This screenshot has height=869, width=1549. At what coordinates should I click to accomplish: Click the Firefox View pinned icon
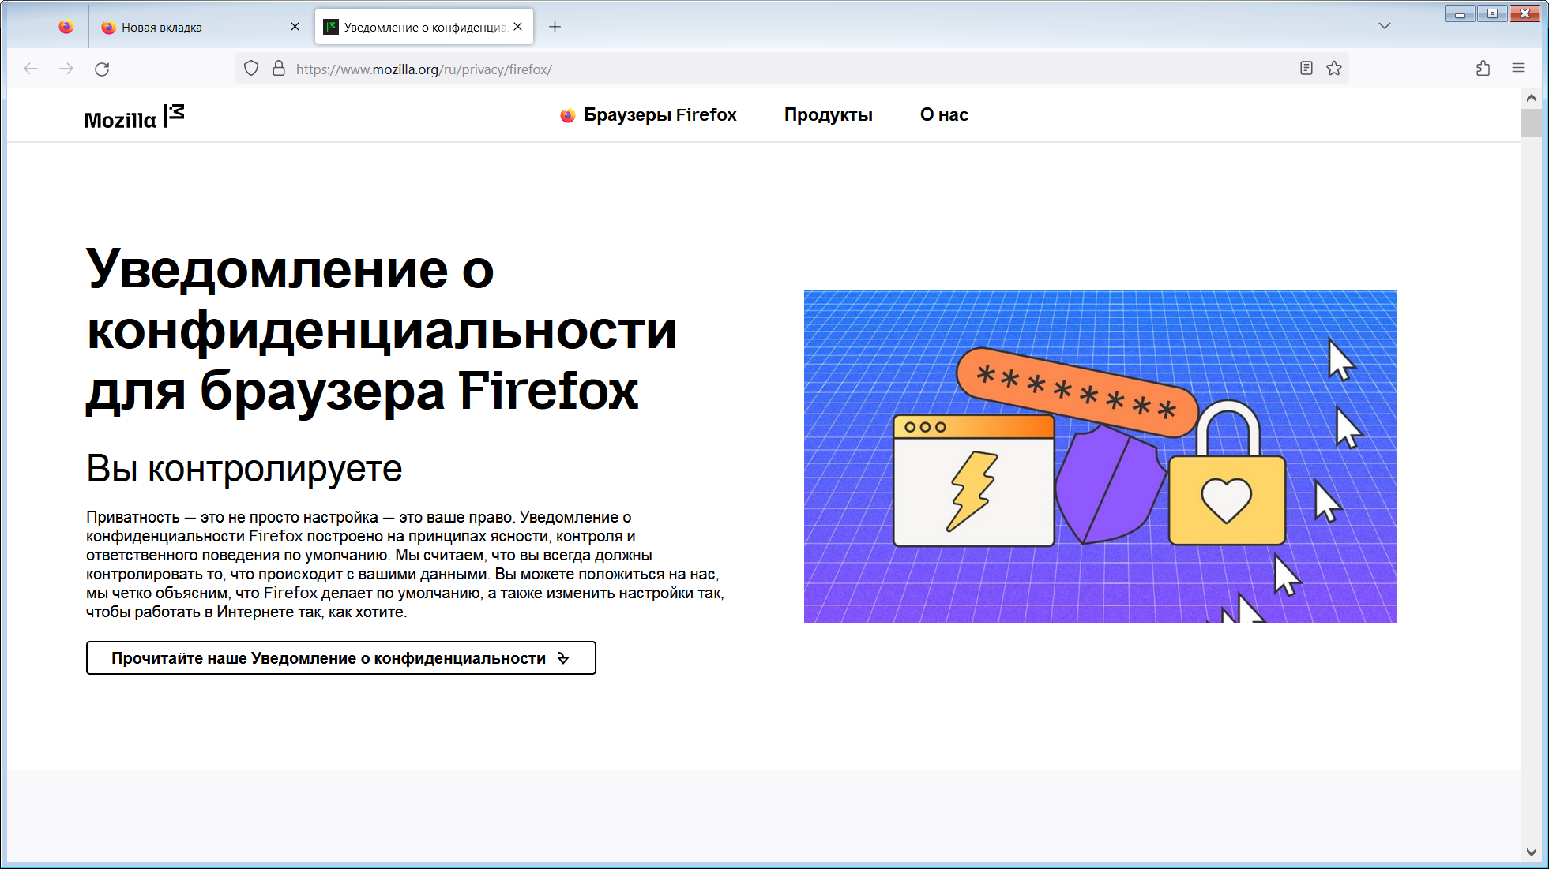(x=66, y=27)
